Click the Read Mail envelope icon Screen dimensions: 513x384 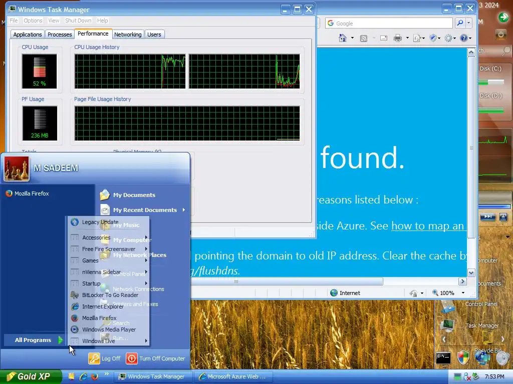(x=384, y=38)
